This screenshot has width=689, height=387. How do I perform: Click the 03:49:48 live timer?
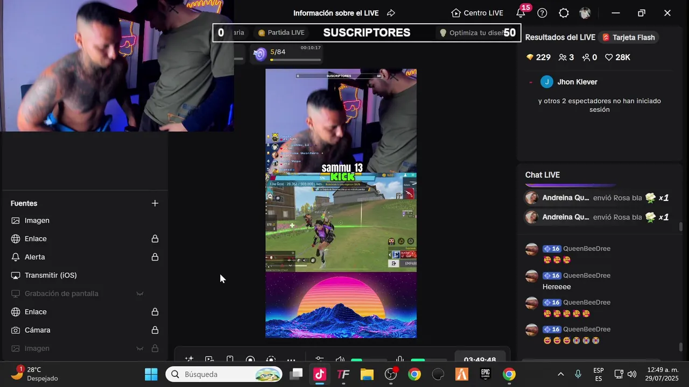[480, 360]
